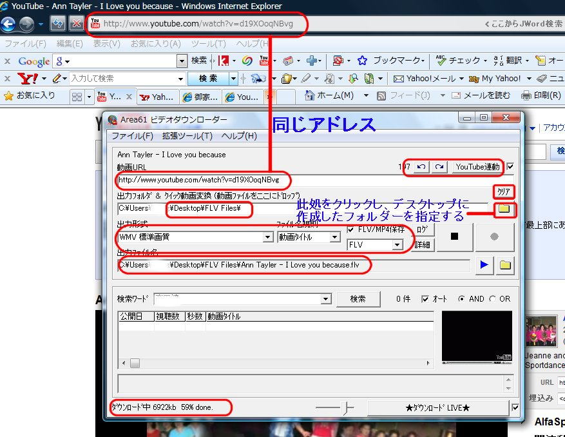Click the Internet Explorer forward arrow
The width and height of the screenshot is (565, 437).
point(26,24)
